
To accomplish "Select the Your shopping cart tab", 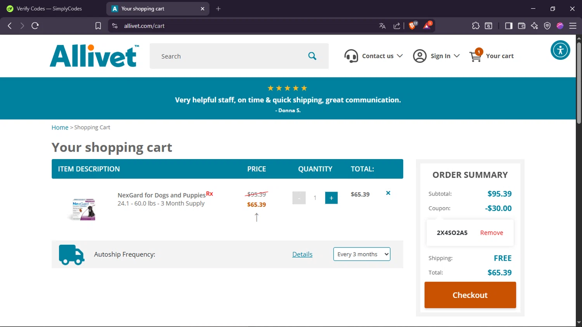I will pyautogui.click(x=158, y=9).
